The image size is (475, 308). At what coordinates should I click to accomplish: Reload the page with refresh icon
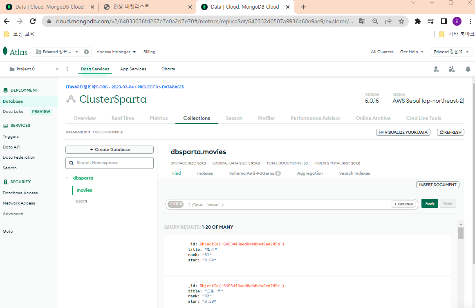(x=33, y=21)
